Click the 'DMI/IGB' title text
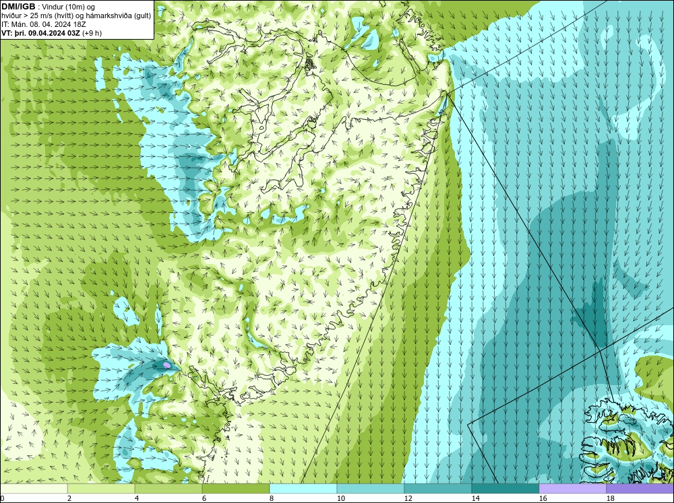Image resolution: width=674 pixels, height=503 pixels. 18,7
